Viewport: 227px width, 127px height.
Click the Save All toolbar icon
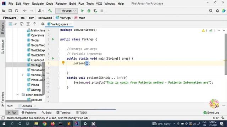click(x=10, y=11)
